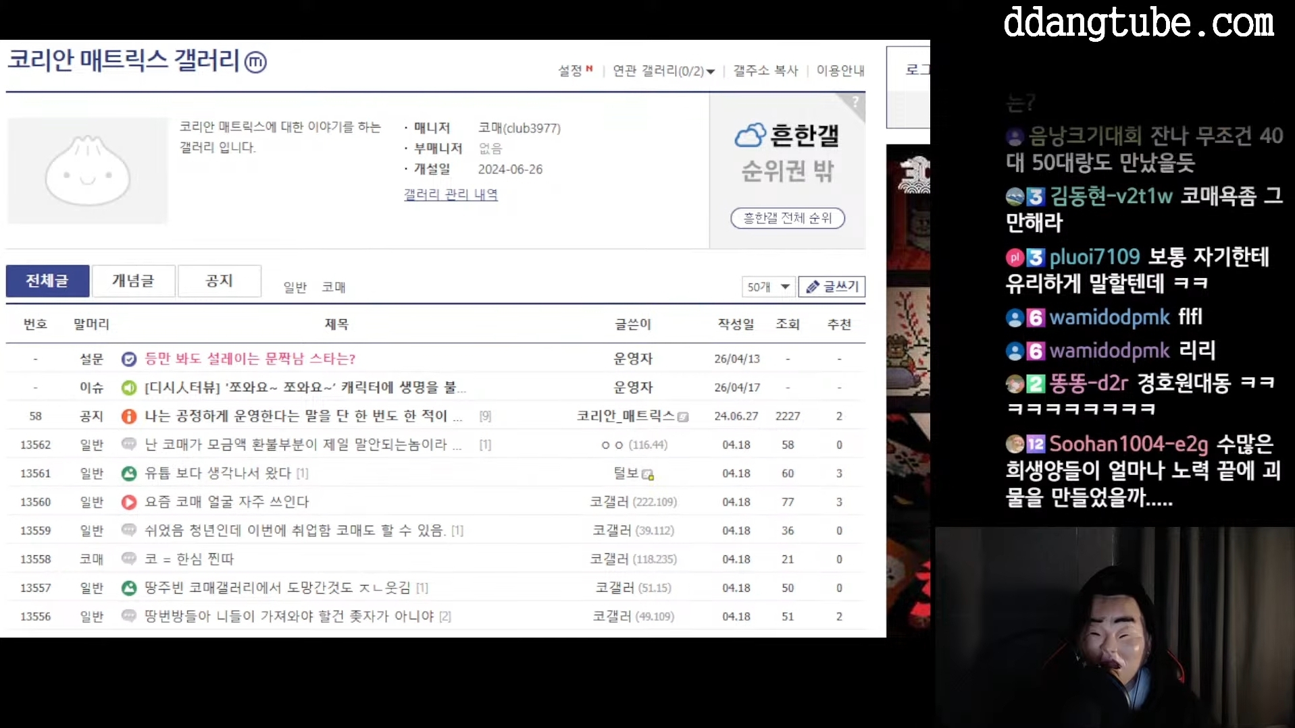
Task: Open the 설정 settings menu item
Action: [x=570, y=71]
